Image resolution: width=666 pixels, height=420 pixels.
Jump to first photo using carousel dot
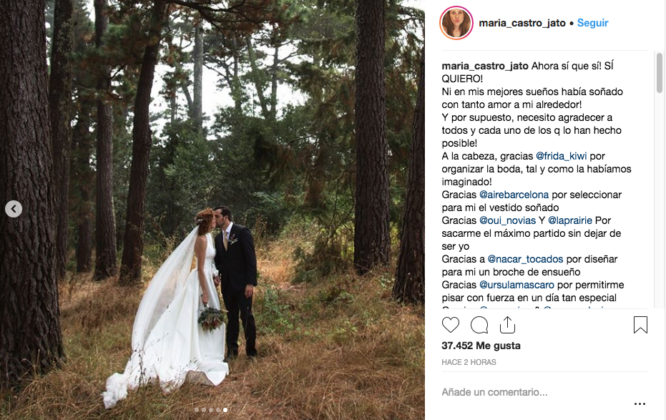point(197,410)
